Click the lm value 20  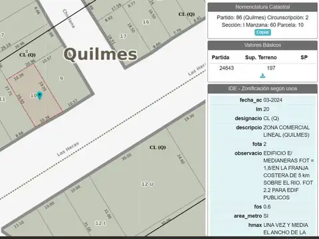pos(266,109)
